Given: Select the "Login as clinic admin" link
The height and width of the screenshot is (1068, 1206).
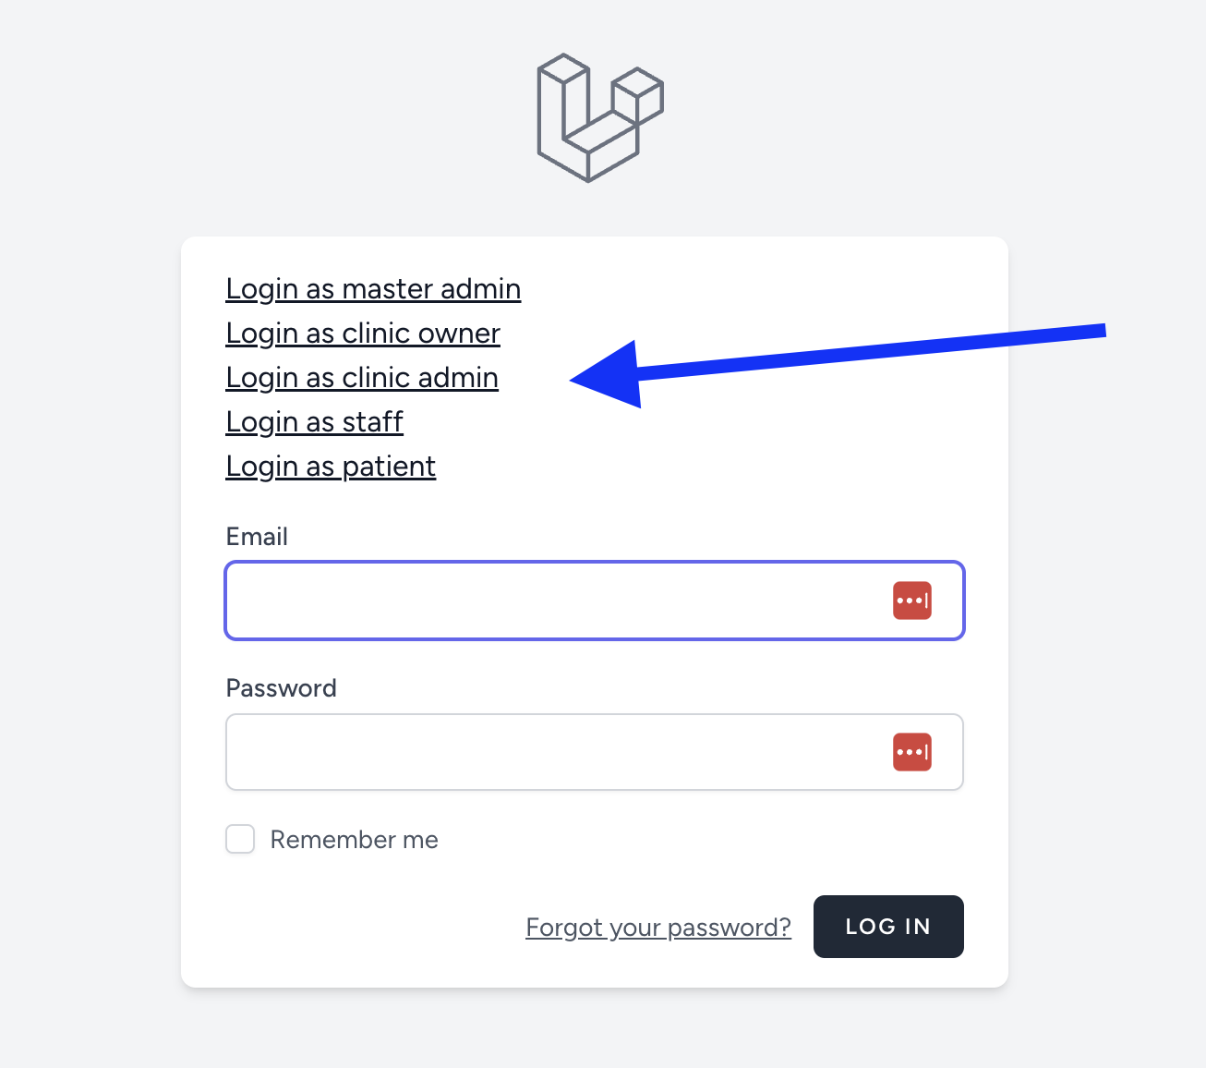Looking at the screenshot, I should point(362,378).
